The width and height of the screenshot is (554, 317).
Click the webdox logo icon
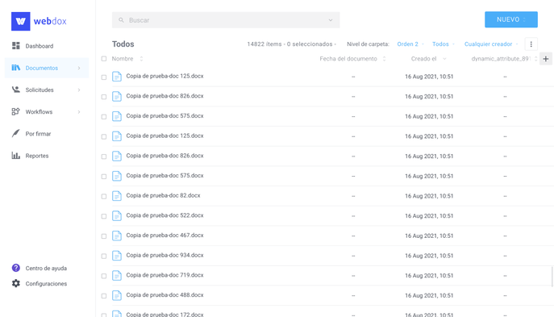pos(20,21)
